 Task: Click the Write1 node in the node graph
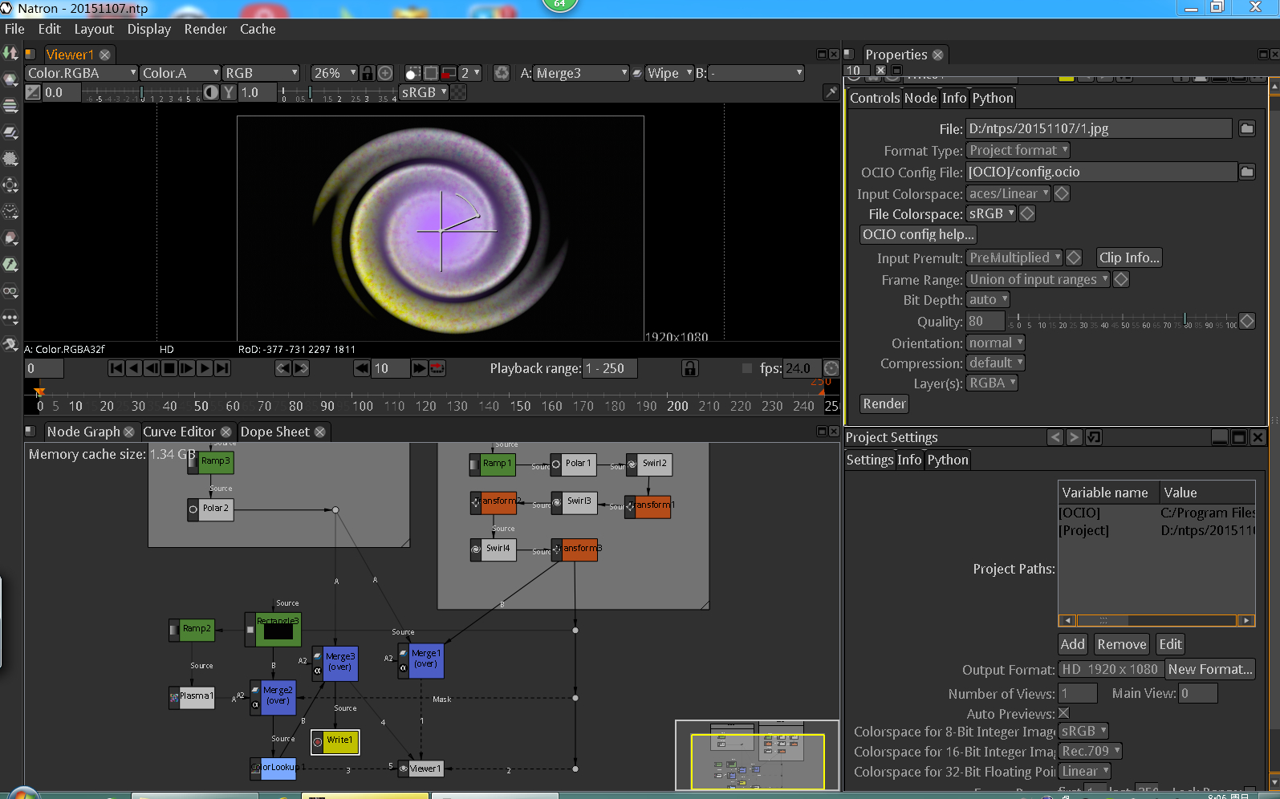coord(339,740)
